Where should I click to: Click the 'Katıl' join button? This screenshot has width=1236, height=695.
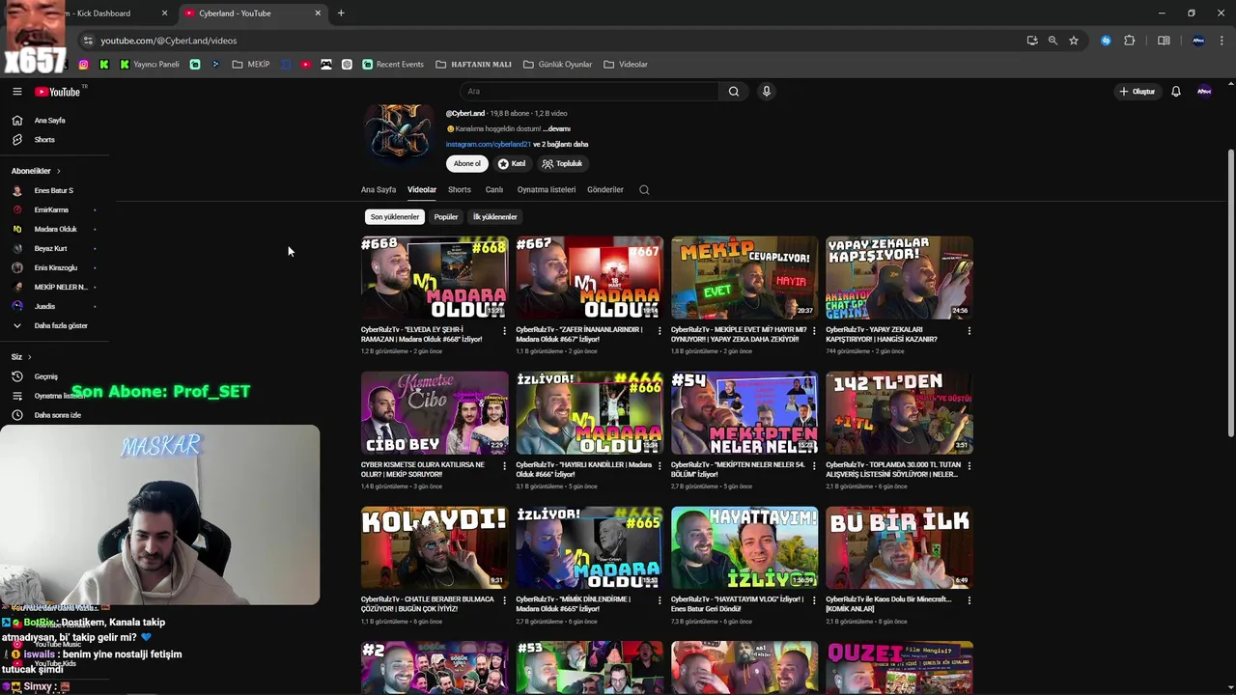pos(512,164)
